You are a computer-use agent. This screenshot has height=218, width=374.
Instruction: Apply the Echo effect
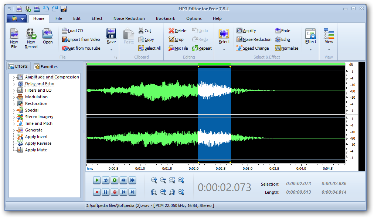pyautogui.click(x=282, y=39)
